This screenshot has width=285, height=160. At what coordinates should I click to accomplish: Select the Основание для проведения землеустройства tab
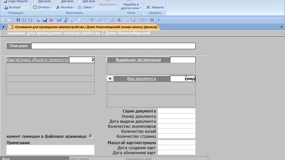point(84,27)
